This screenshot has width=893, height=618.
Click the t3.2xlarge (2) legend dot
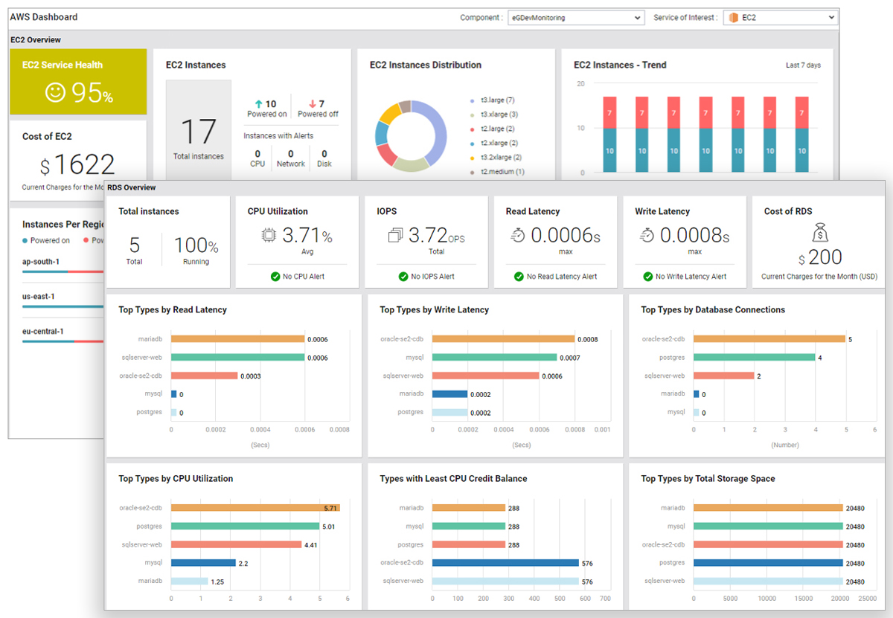tap(472, 158)
